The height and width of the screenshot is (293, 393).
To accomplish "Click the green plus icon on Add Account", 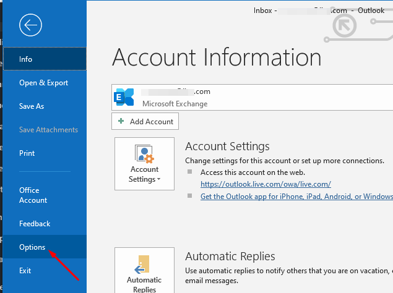I will click(x=121, y=121).
